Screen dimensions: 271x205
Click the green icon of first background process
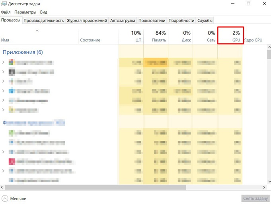tap(11, 133)
